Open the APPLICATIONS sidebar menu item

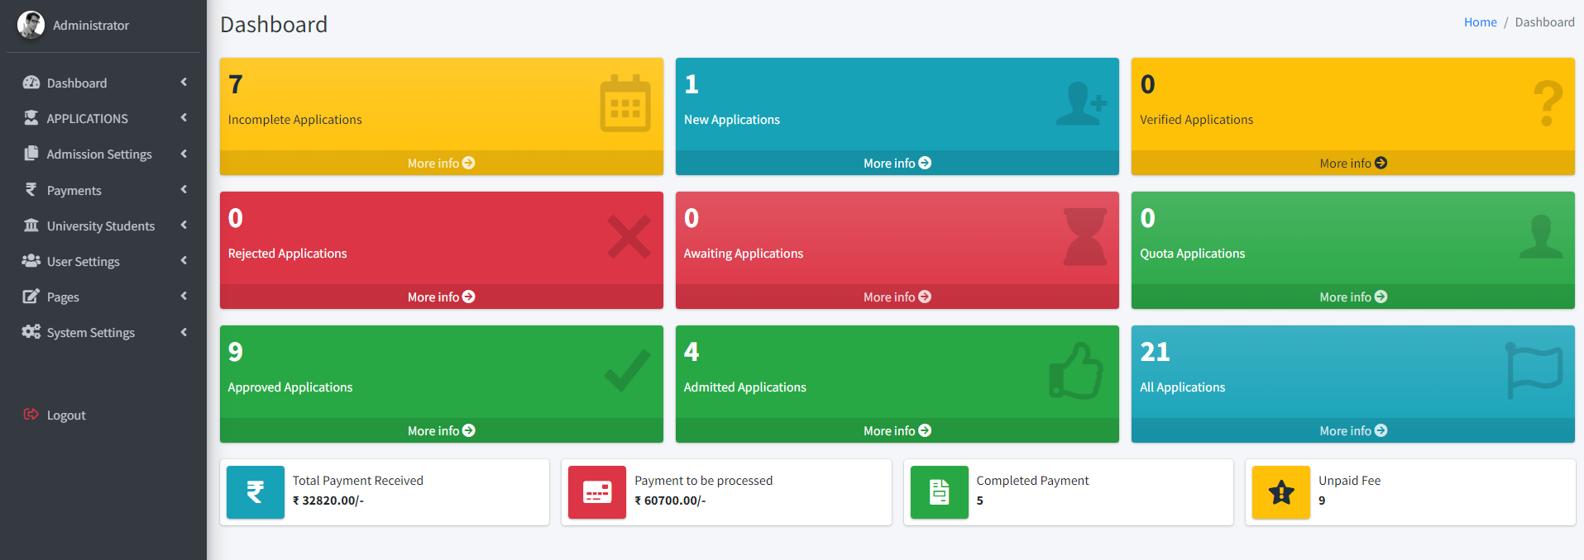point(103,118)
